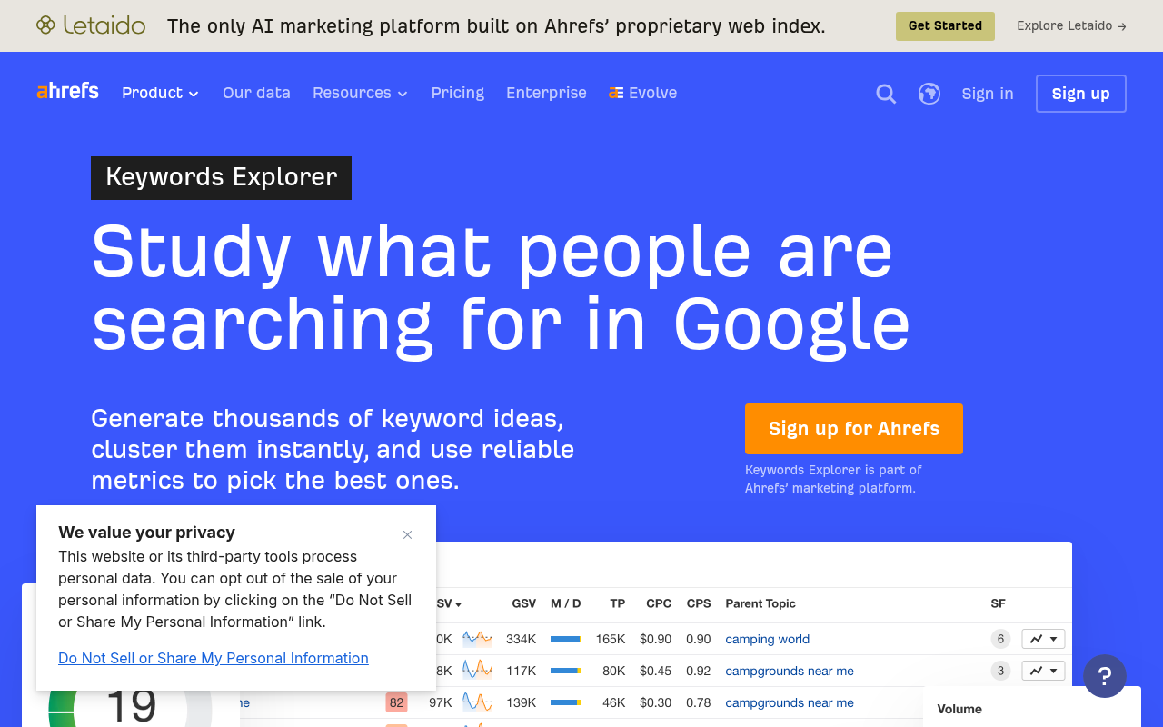The height and width of the screenshot is (727, 1163).
Task: Open Do Not Sell or Share link
Action: (x=214, y=658)
